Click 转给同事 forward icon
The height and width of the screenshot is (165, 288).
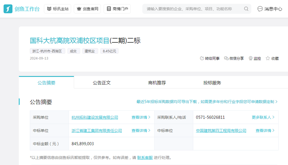coord(202,59)
